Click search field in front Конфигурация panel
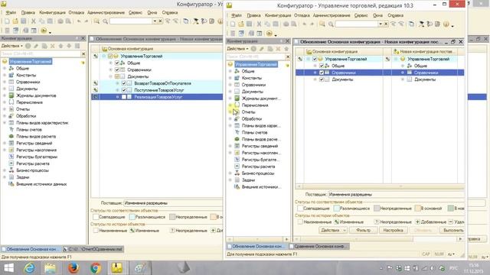 [256, 57]
